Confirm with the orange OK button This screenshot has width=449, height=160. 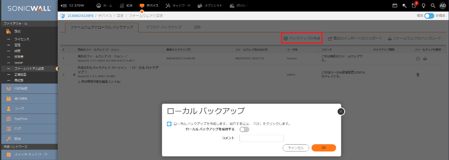pyautogui.click(x=324, y=148)
